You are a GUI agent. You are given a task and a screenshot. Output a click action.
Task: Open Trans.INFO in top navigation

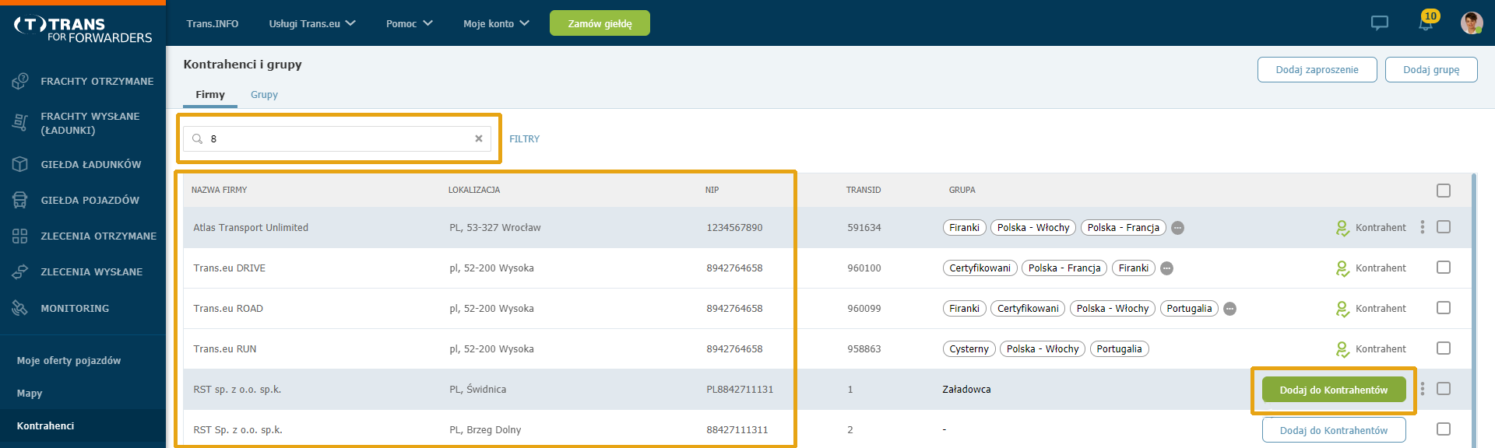213,24
